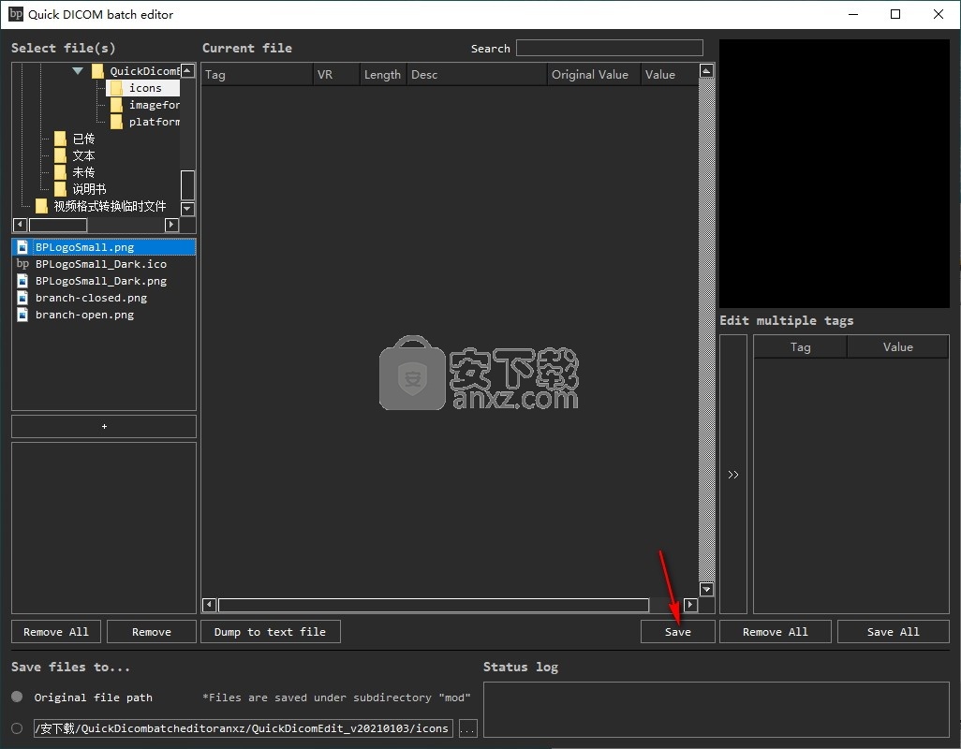Sort by the Tag column header in Current file
This screenshot has height=749, width=961.
pos(257,75)
